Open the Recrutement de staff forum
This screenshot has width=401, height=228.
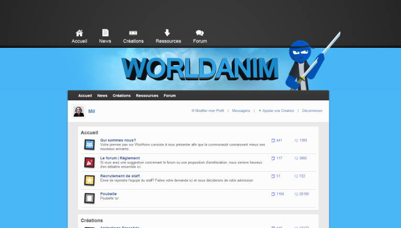point(120,176)
